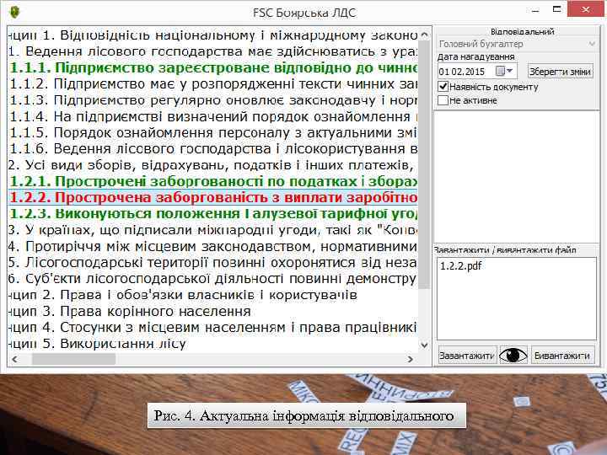Maximize the FSC Боярська ЛДС window
Image resolution: width=607 pixels, height=455 pixels.
(556, 9)
